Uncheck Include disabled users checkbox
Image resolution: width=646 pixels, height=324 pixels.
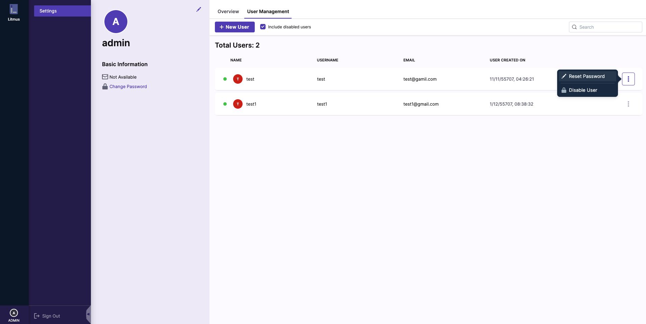(263, 27)
